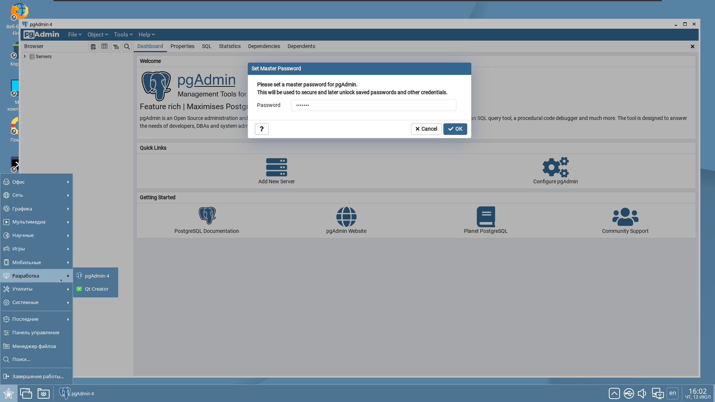
Task: Click the network monitor tray icon
Action: [x=658, y=393]
